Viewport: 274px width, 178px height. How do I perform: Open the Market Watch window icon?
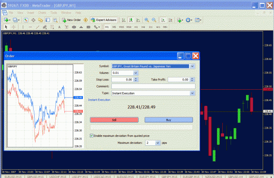(x=26, y=20)
